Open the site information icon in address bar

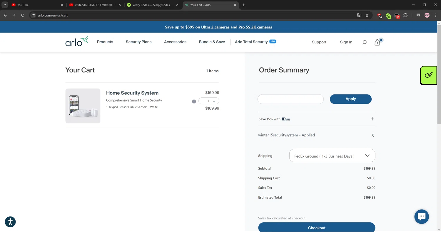(33, 15)
